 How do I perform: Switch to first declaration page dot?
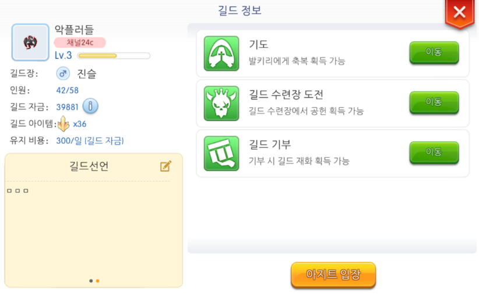(91, 281)
